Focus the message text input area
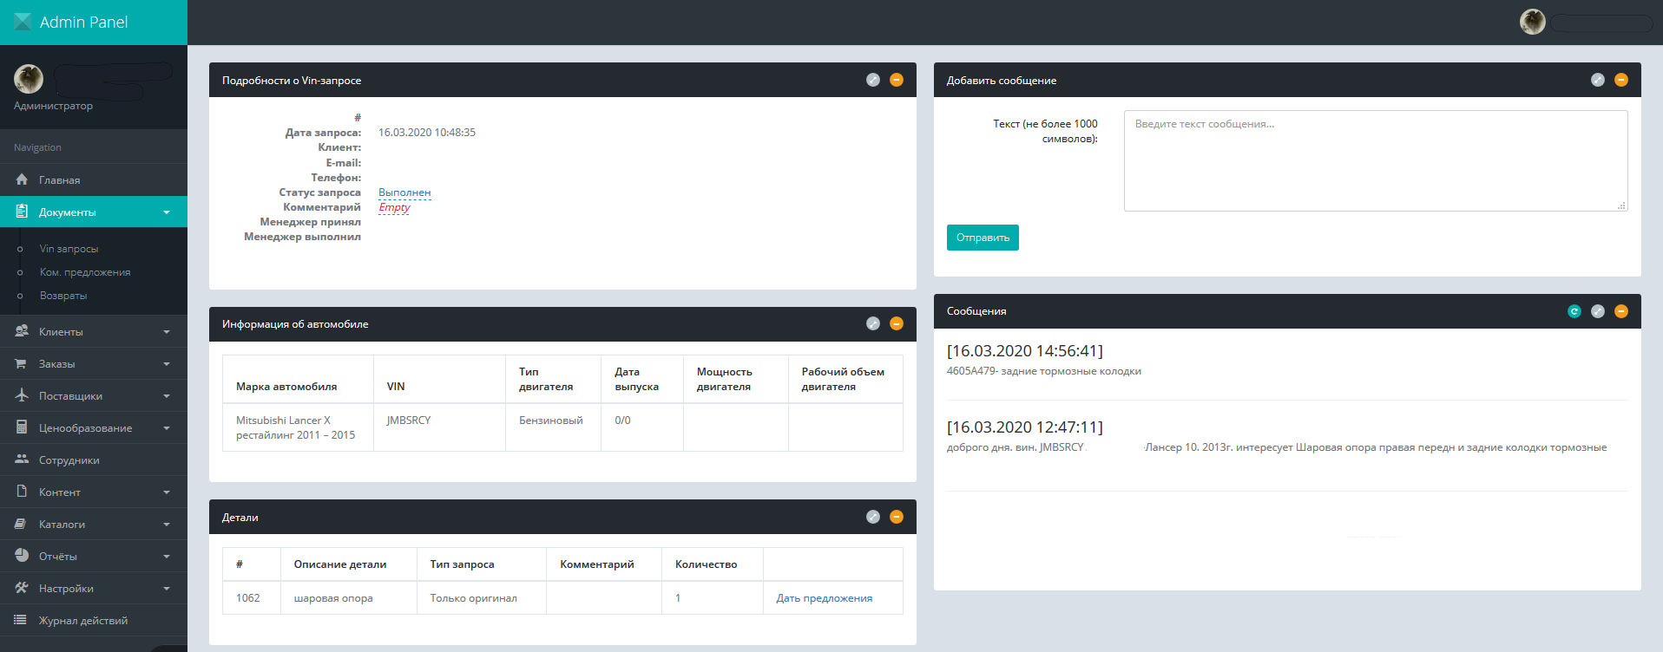 click(x=1375, y=160)
